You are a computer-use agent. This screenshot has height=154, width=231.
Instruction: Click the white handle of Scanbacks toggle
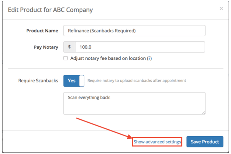(x=81, y=81)
